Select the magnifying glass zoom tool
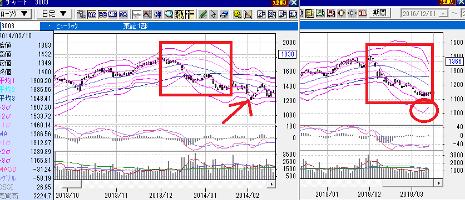This screenshot has width=465, height=200. pos(169,14)
